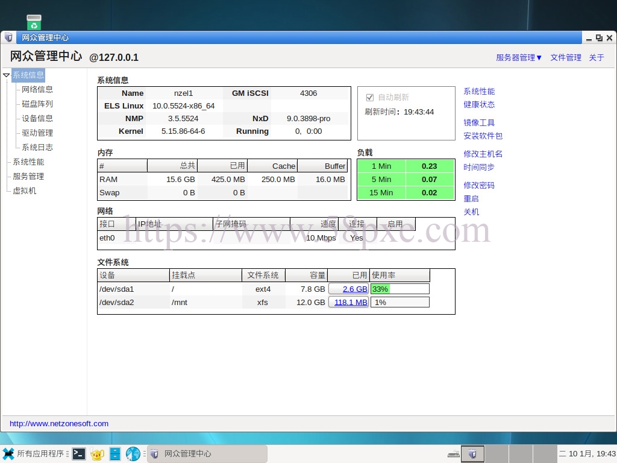Click the 33% usage bar for /dev/sda1
This screenshot has width=617, height=463.
coord(400,289)
